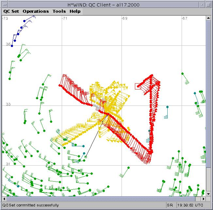Click the horizontal scrollbar thumb
This screenshot has height=210, width=213.
[x=101, y=199]
